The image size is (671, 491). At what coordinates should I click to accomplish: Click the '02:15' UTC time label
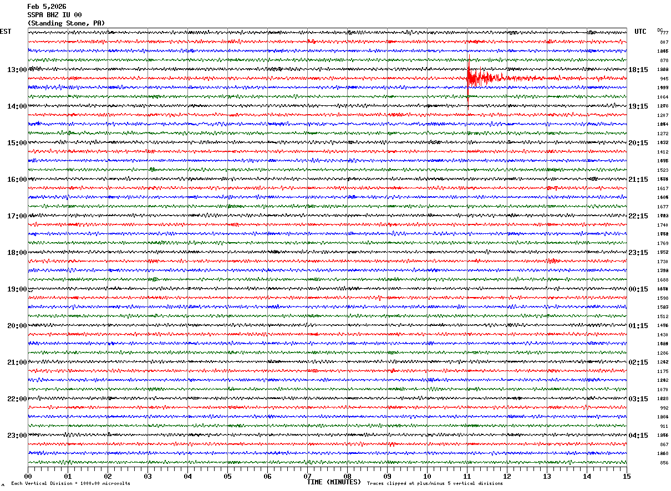click(639, 362)
